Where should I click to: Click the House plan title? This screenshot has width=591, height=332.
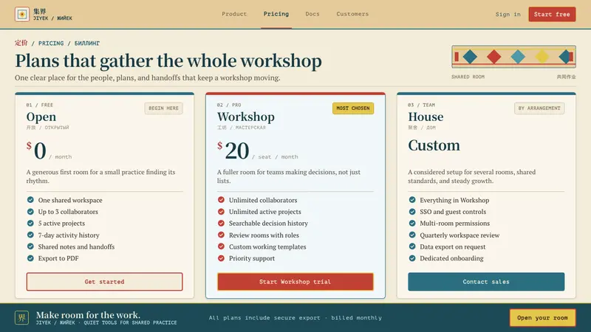pos(426,117)
